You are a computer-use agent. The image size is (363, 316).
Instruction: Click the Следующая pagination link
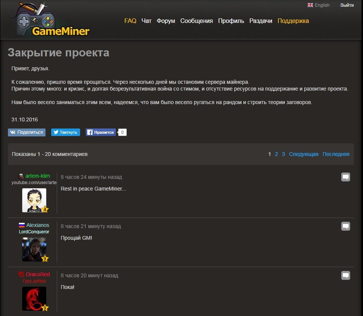tap(304, 154)
